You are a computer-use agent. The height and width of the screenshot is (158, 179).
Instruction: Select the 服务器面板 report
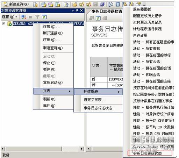[142, 9]
